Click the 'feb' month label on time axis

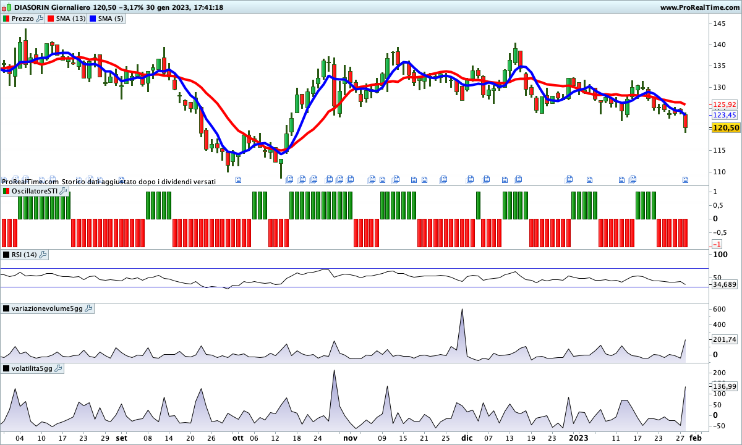(x=696, y=438)
